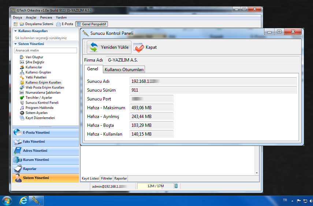The width and height of the screenshot is (313, 206).
Task: Click the Yetki Paketleri key icon
Action: [22, 77]
